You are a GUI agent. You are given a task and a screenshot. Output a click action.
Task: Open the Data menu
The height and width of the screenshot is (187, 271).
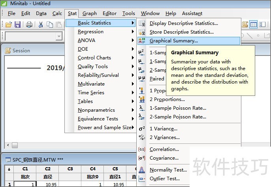(x=41, y=13)
